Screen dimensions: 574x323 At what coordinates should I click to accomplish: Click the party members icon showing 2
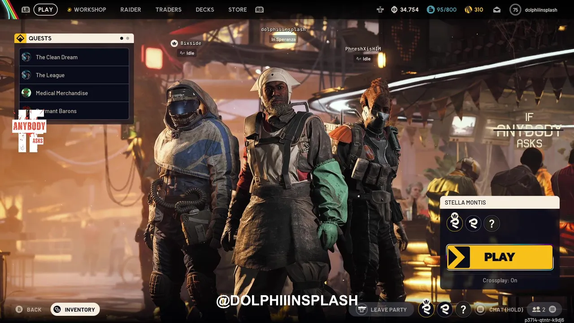click(x=536, y=310)
